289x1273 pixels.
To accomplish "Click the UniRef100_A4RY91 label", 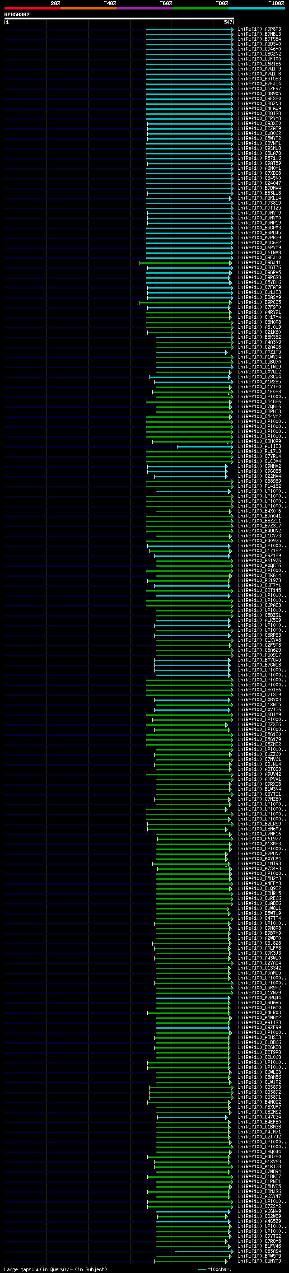I will (x=259, y=312).
